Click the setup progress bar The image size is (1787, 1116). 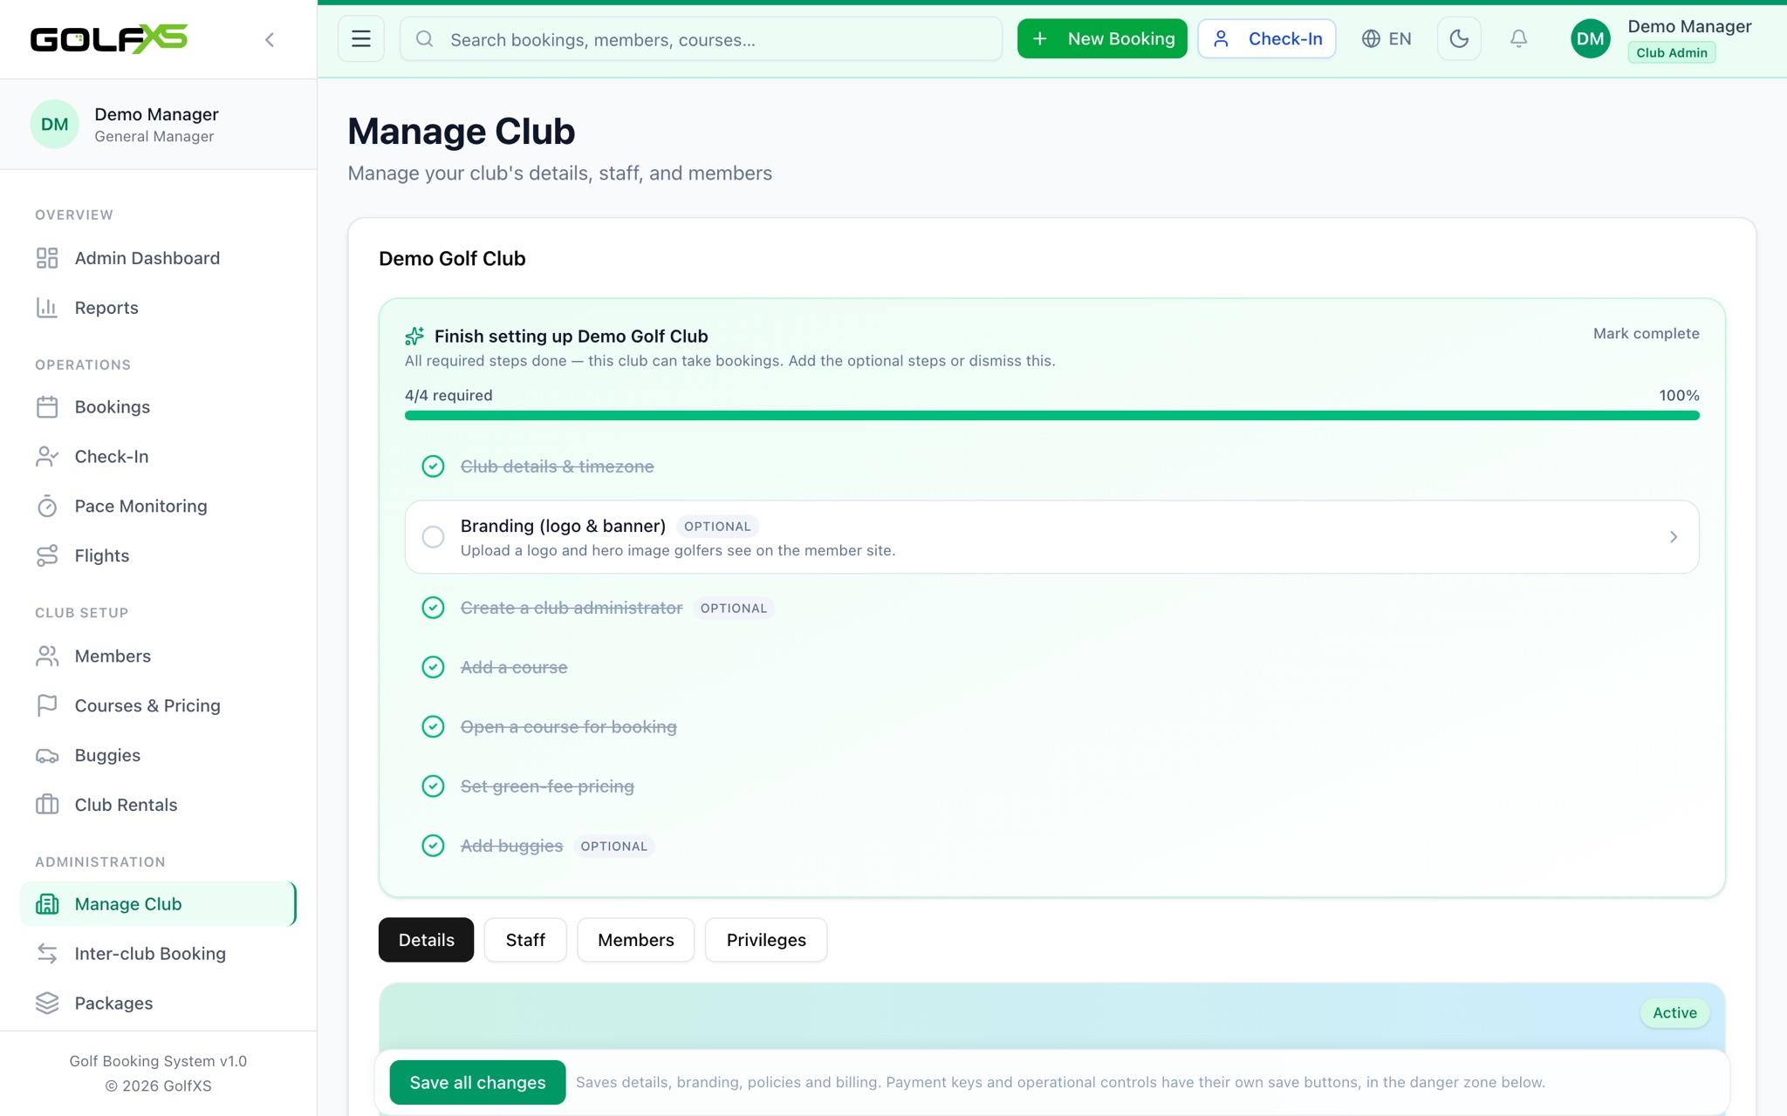tap(1051, 416)
